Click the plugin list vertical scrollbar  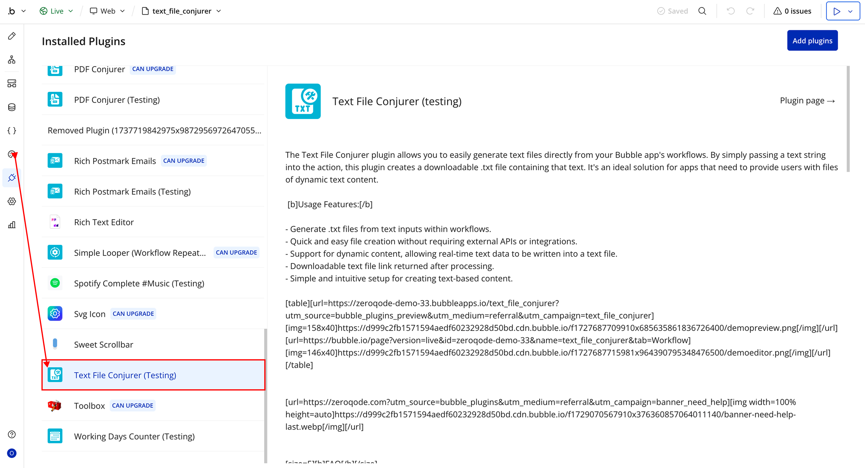[266, 396]
